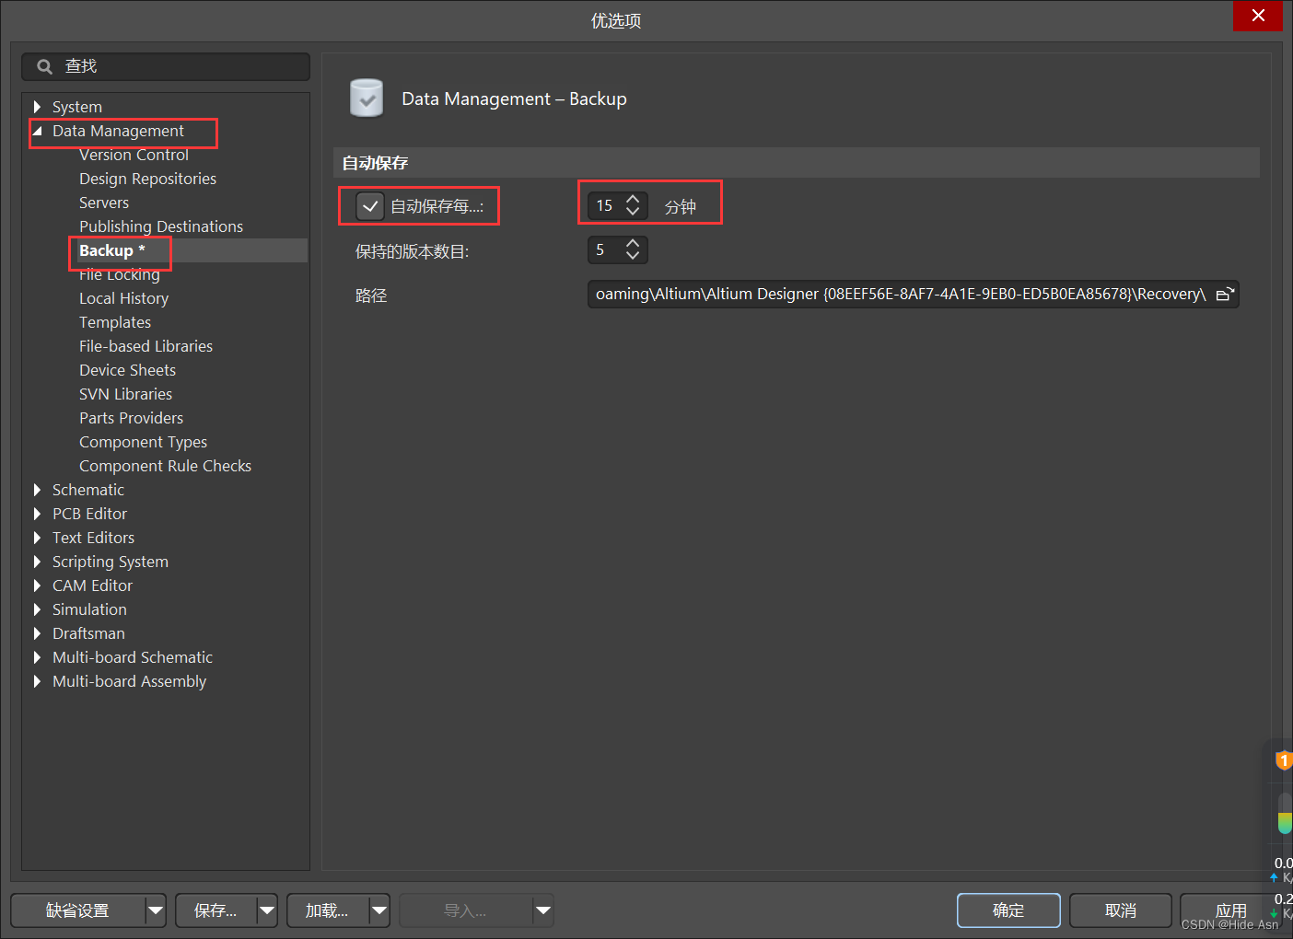This screenshot has width=1293, height=939.
Task: Click the search magnifier icon
Action: 44,66
